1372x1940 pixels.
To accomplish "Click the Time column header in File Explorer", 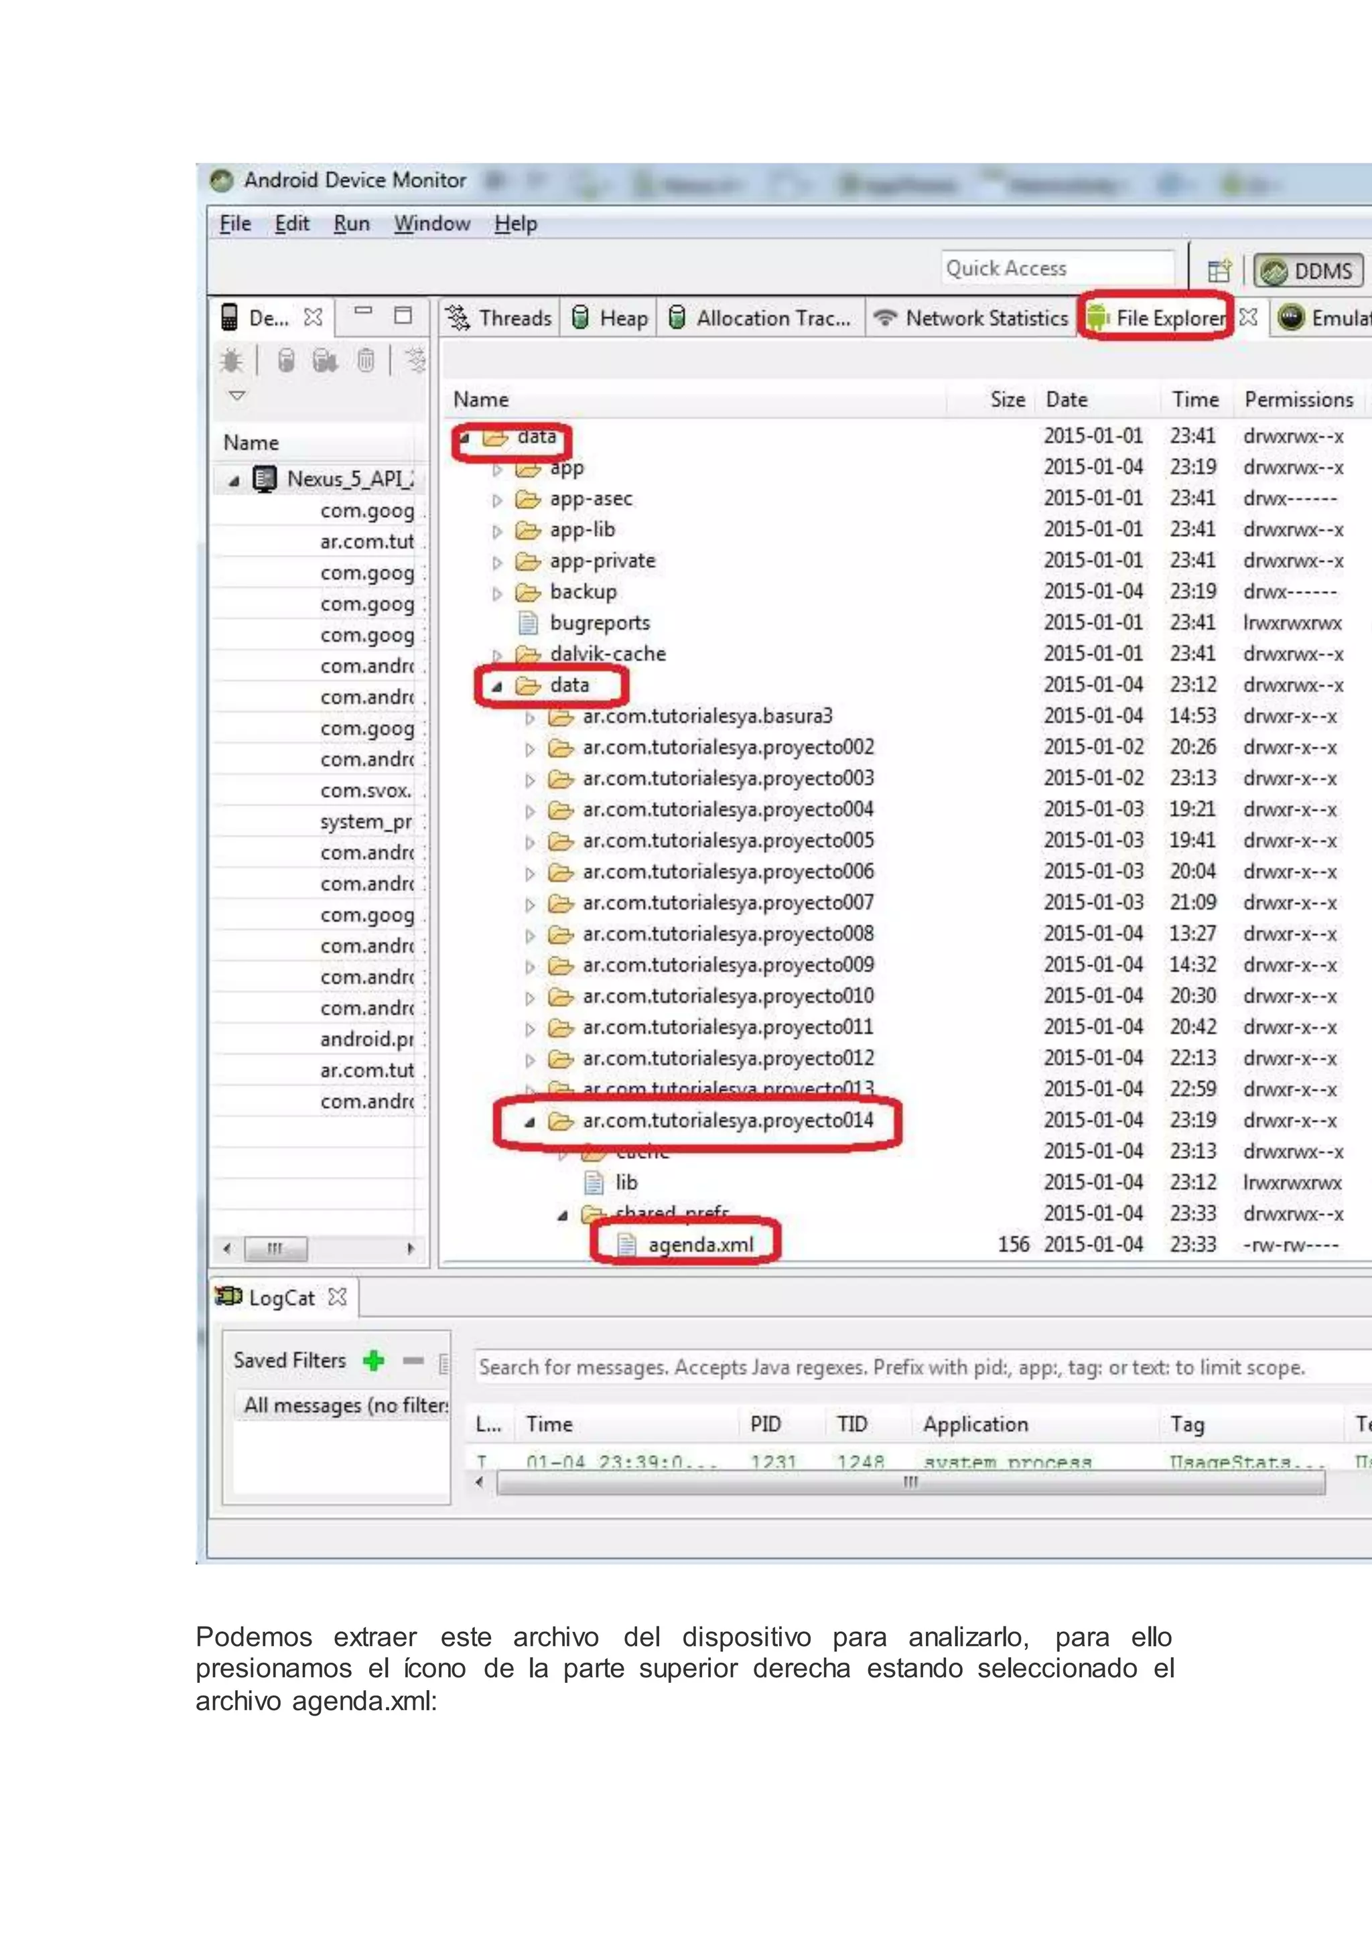I will tap(1195, 399).
